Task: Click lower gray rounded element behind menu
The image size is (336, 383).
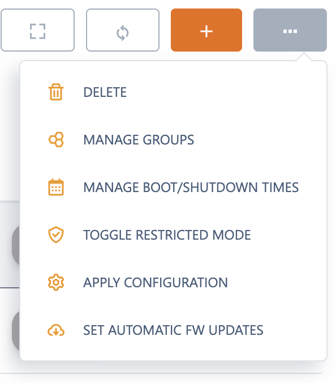Action: pos(16,331)
